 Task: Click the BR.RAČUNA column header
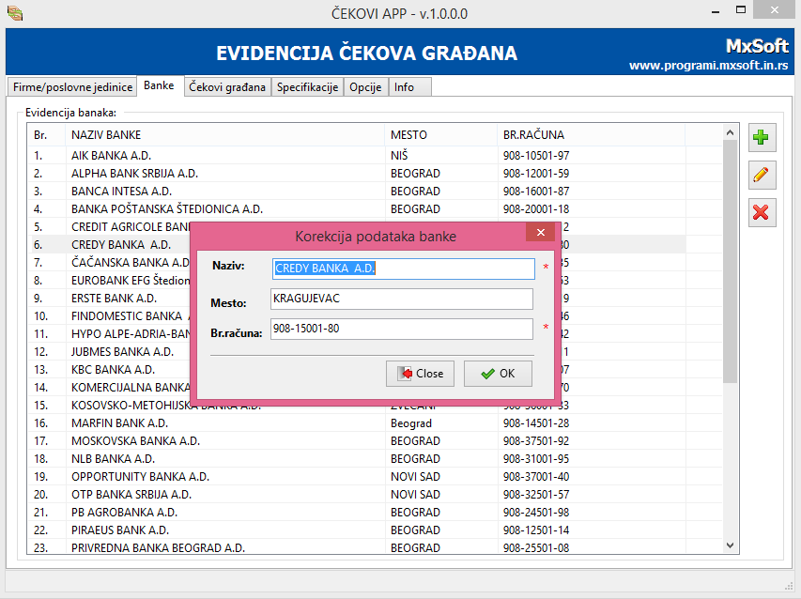[x=591, y=135]
